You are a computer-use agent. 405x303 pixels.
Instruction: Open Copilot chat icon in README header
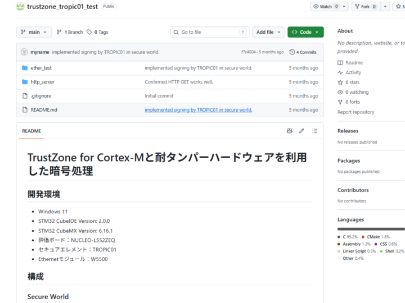tap(290, 131)
